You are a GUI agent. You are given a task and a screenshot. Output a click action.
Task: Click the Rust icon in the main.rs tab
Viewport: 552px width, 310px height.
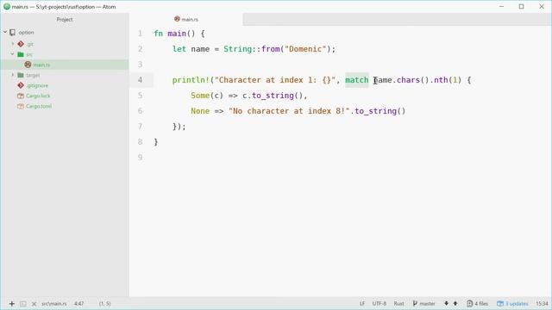(177, 19)
